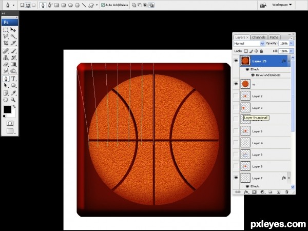308x231 pixels.
Task: Show Layer 2 visibility box
Action: [x=236, y=96]
